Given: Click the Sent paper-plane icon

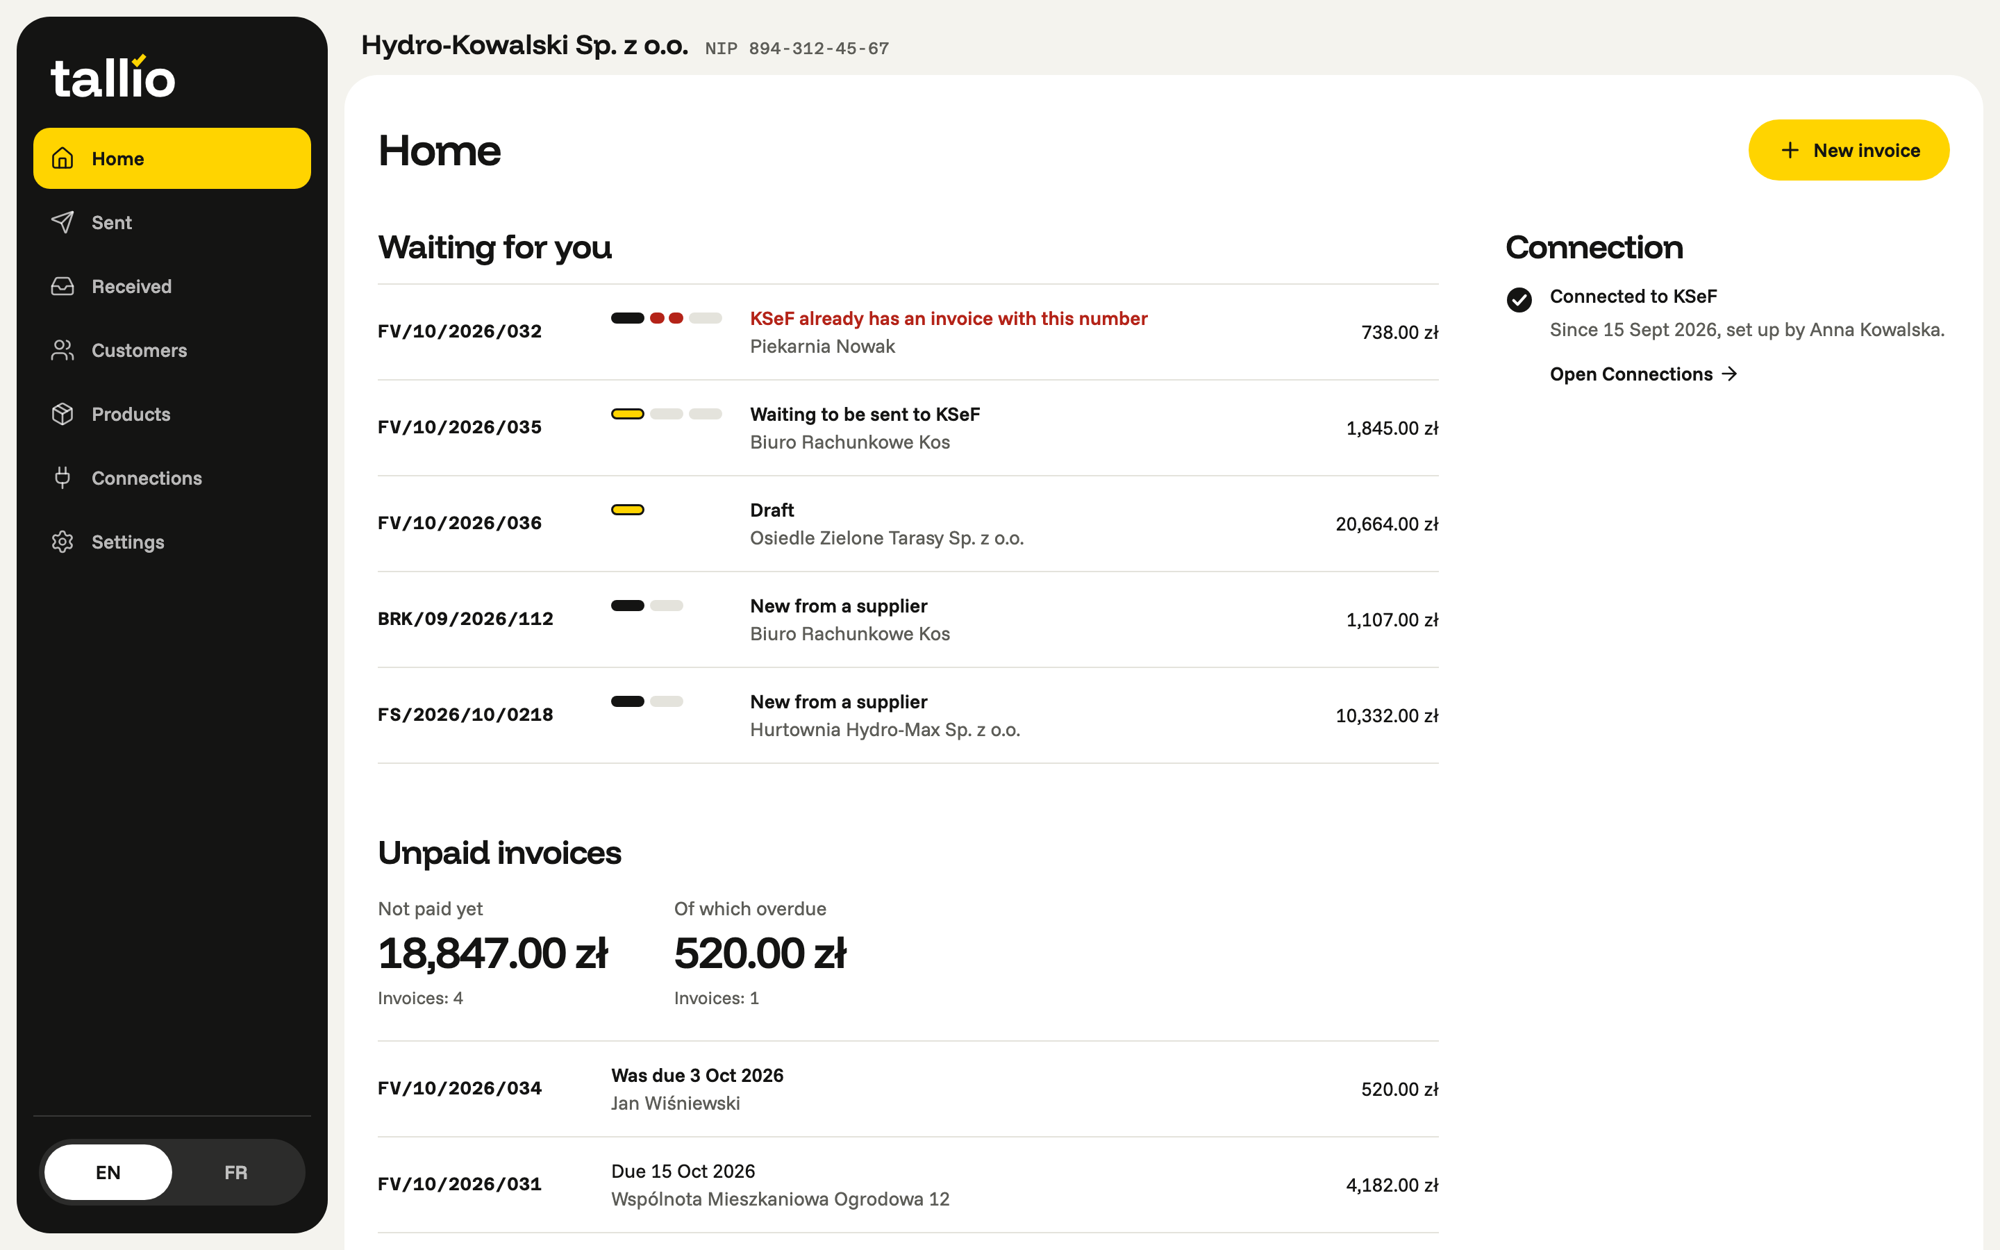Looking at the screenshot, I should 62,222.
